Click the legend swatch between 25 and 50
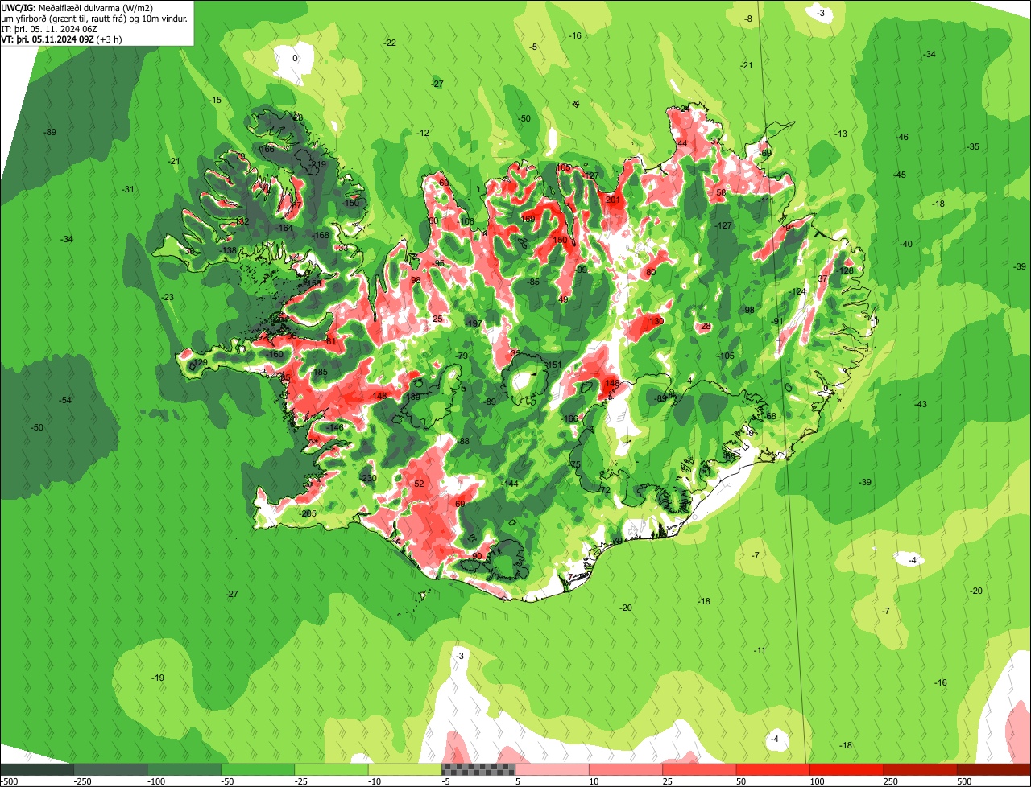Screen dimensions: 1031x787 pos(700,769)
